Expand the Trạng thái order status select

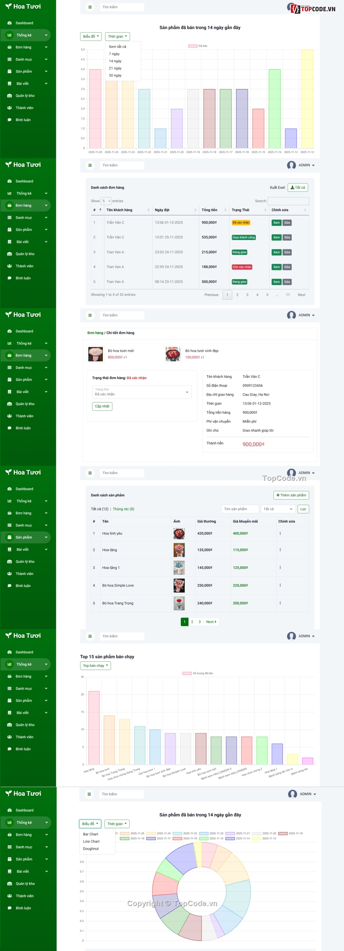point(142,392)
